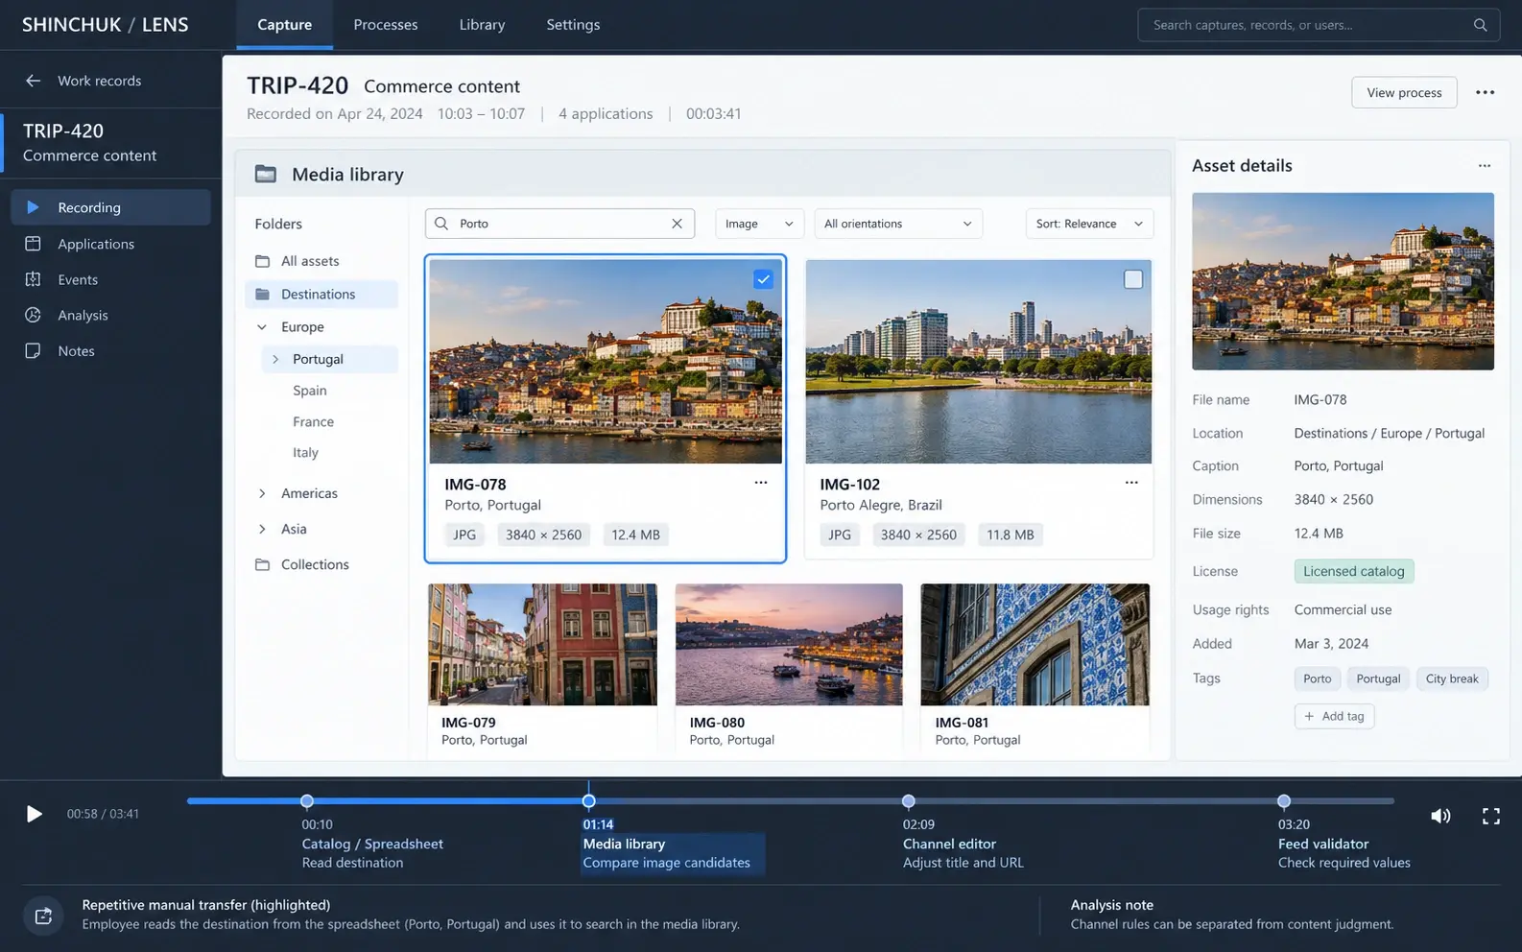Screen dimensions: 1522x952
Task: Open the Notes sidebar section
Action: 110,351
